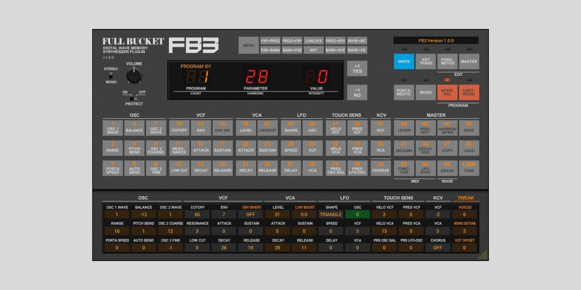Screen dimensions: 581x290
Task: Select parameter 7 OSC 2 WAVE
Action: (156, 128)
